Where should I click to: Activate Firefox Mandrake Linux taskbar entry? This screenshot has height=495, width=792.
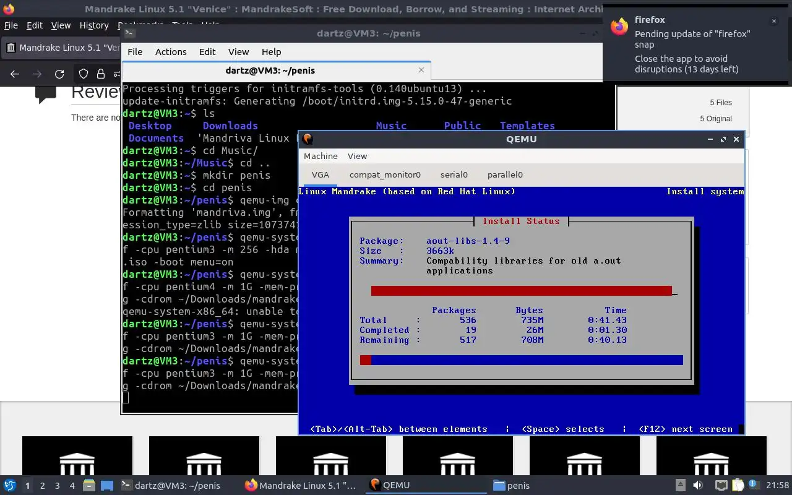tap(301, 486)
